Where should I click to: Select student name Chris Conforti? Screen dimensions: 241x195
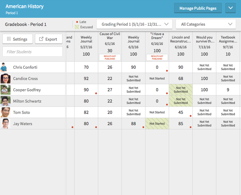(x=25, y=67)
